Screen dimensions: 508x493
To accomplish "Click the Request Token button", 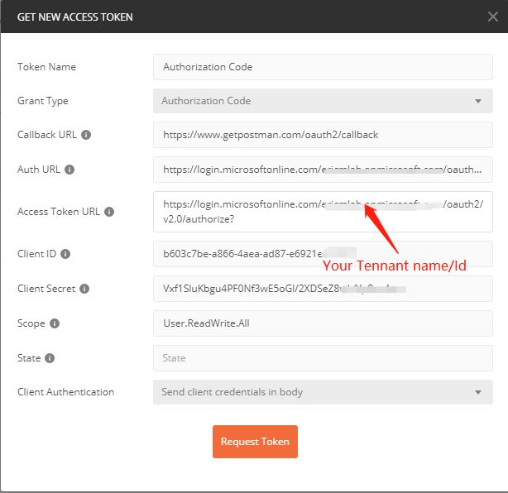I will click(x=255, y=442).
